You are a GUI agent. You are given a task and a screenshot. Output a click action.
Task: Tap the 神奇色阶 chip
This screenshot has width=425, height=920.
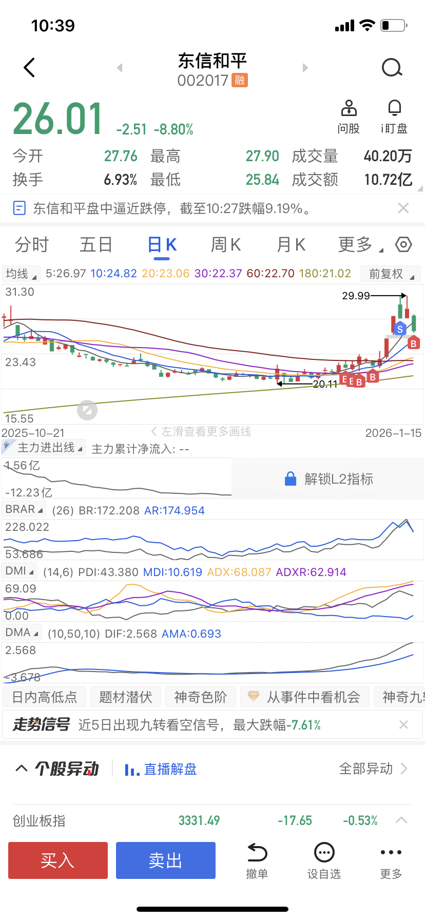click(x=201, y=697)
